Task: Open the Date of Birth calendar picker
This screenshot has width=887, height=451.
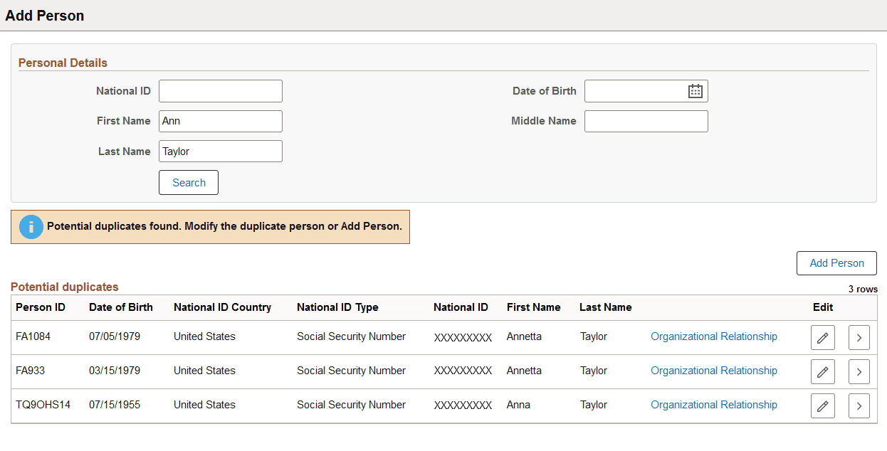Action: (695, 90)
